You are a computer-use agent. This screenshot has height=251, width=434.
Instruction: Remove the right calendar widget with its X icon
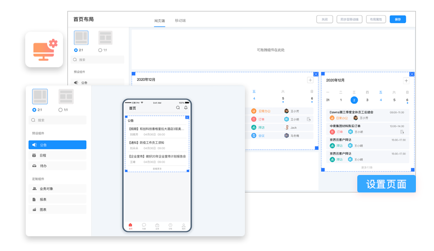point(412,74)
